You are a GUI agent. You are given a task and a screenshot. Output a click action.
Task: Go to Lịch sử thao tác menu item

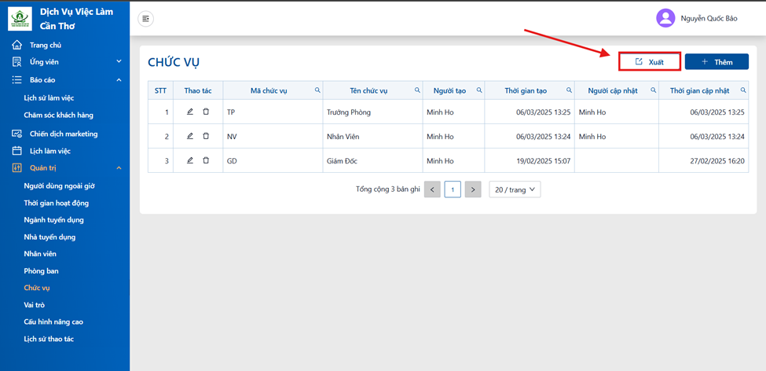(x=49, y=339)
